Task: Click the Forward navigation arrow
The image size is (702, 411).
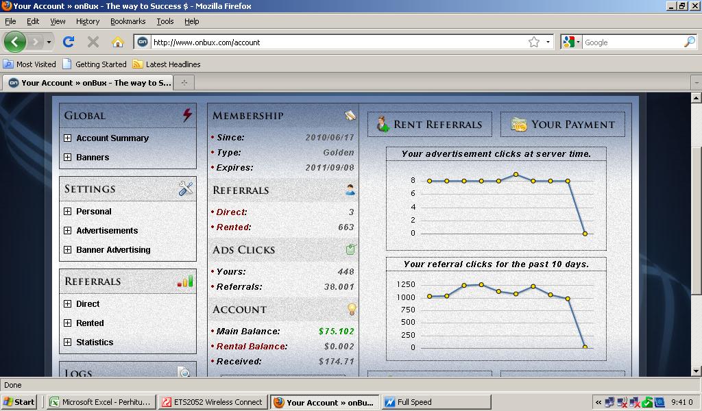Action: coord(35,42)
